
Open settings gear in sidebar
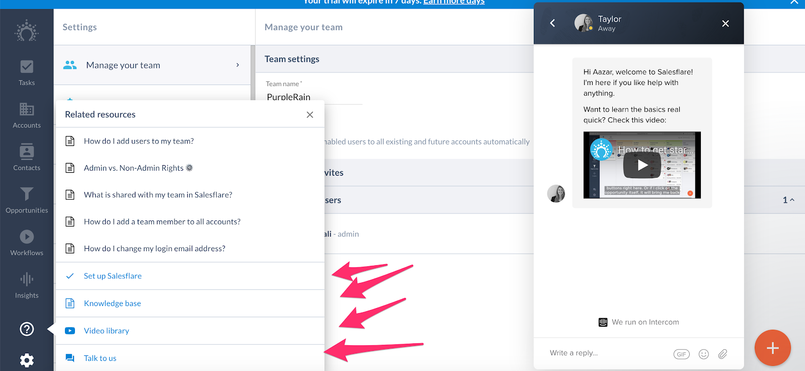coord(27,360)
